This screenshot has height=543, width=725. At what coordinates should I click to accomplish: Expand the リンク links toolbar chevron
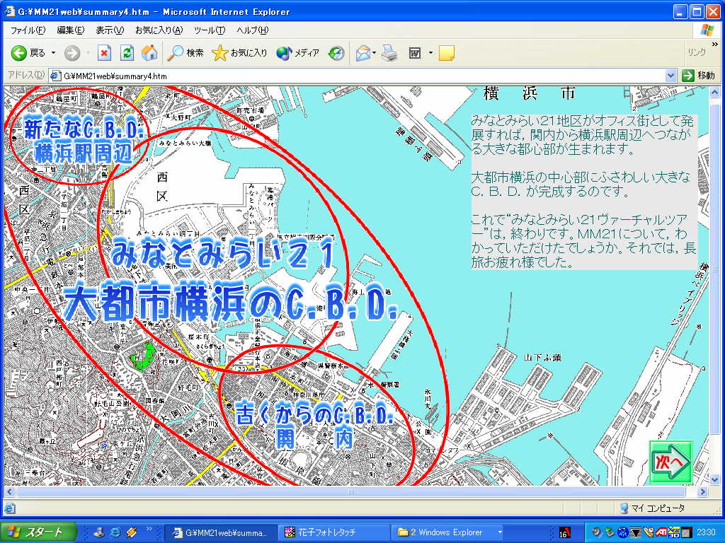pos(715,45)
